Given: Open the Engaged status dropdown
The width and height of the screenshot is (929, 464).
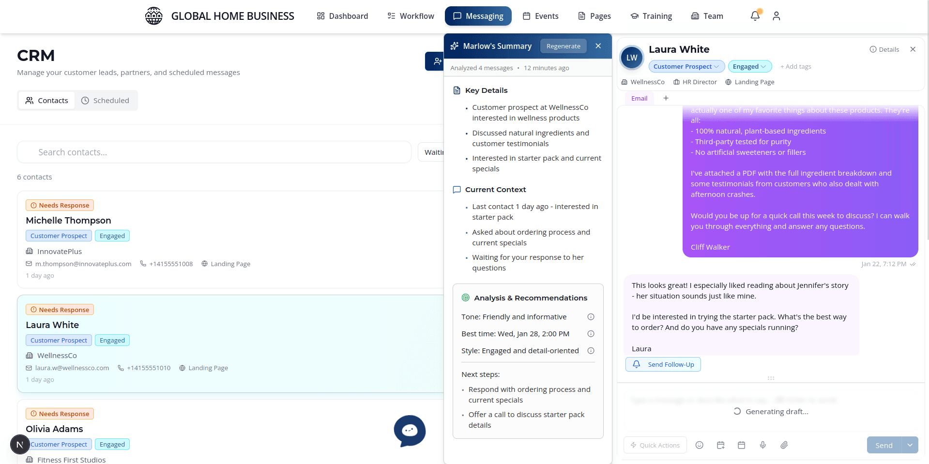Looking at the screenshot, I should [x=749, y=66].
